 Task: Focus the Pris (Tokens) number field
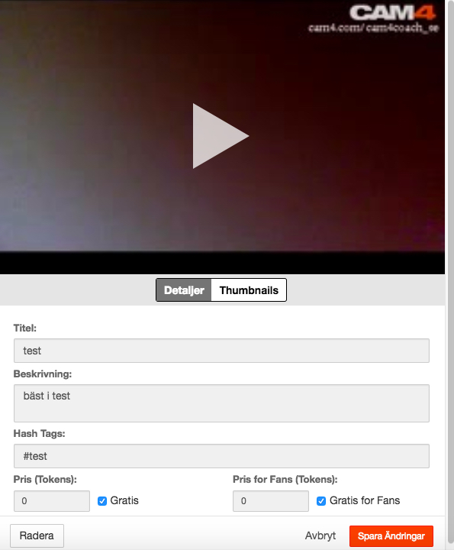pos(52,501)
